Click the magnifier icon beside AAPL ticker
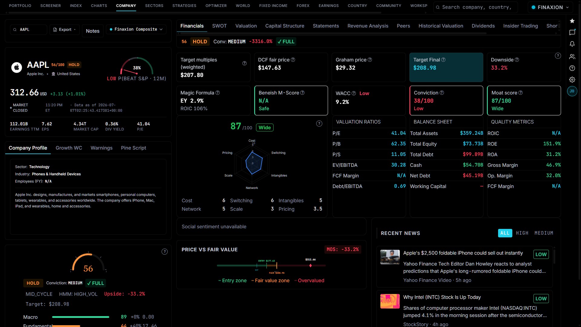Screen dimensions: 581x327 pos(15,30)
